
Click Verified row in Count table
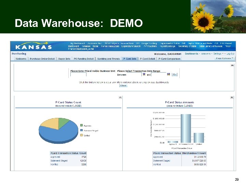point(68,165)
